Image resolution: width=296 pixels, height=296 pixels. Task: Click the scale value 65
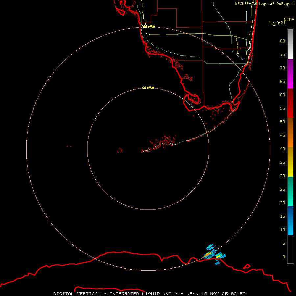[x=283, y=81]
